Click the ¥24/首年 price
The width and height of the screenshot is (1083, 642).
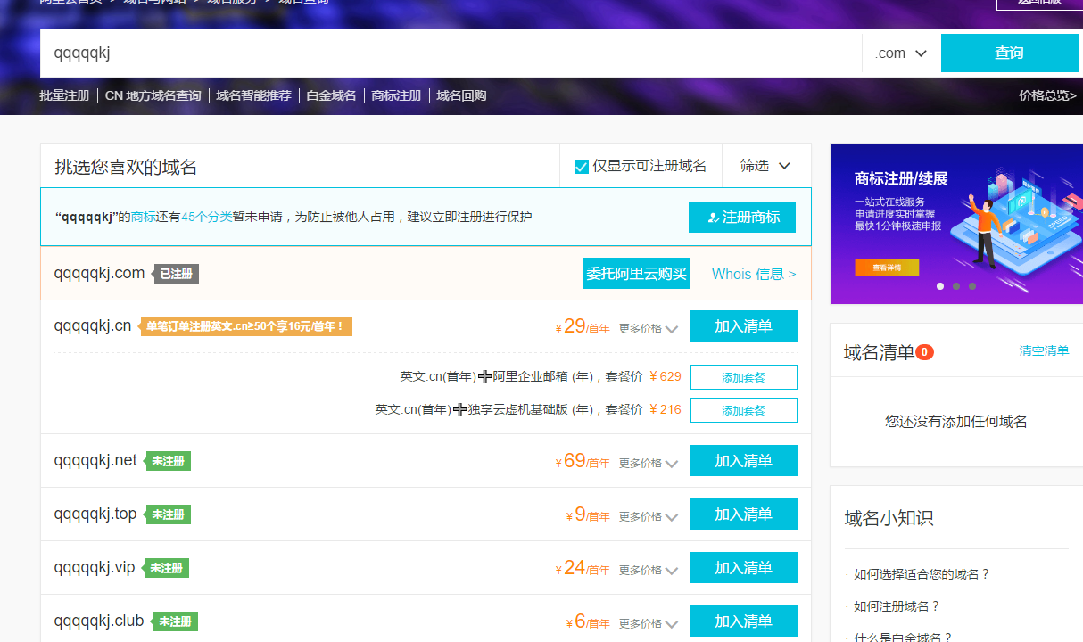(x=583, y=568)
